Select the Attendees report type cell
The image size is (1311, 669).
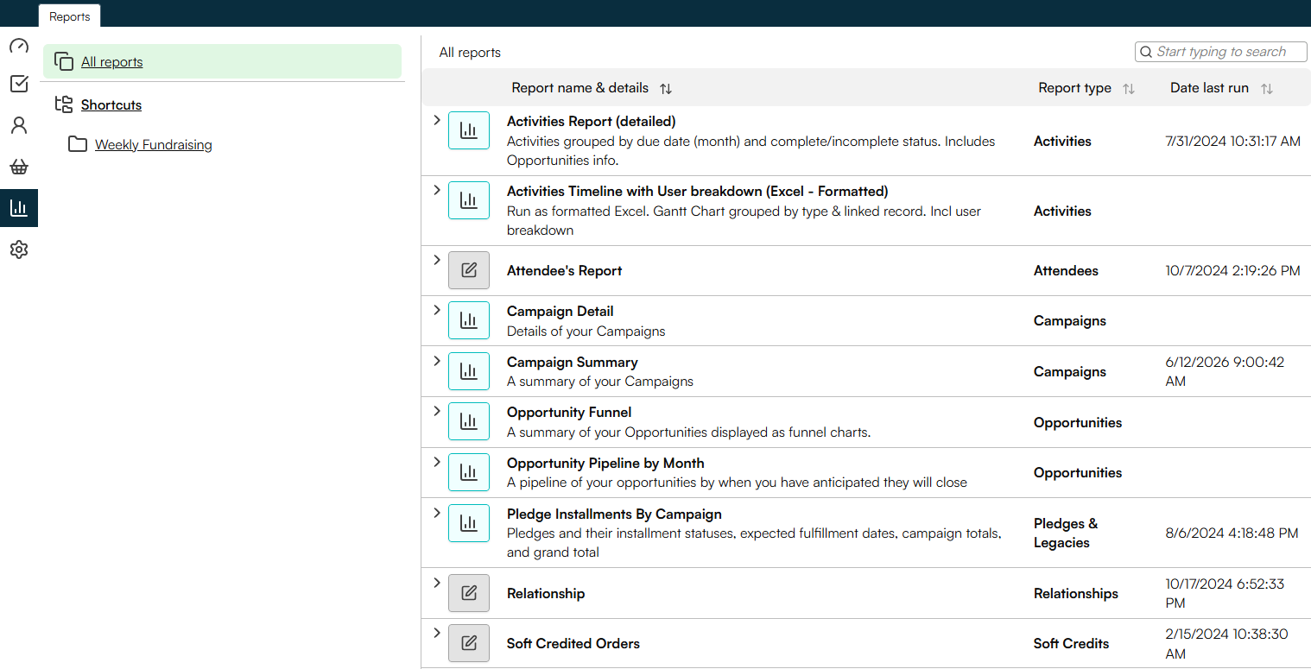[x=1067, y=271]
